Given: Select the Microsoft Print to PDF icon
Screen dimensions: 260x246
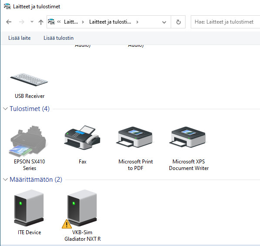Looking at the screenshot, I should [134, 137].
